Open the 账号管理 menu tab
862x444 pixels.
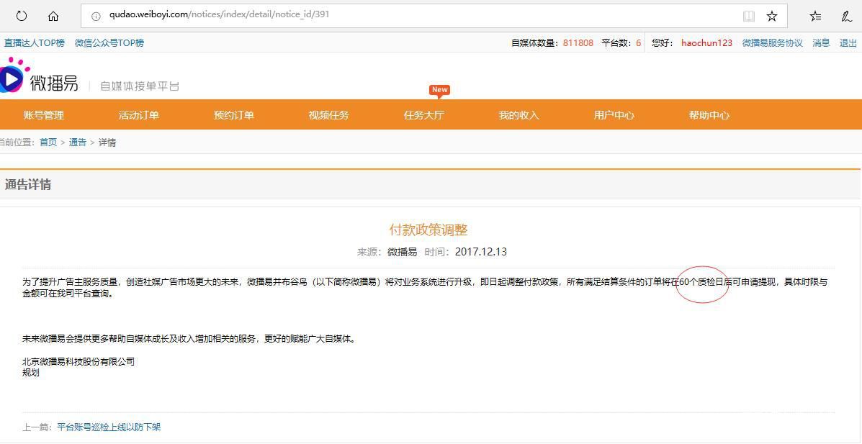[44, 115]
